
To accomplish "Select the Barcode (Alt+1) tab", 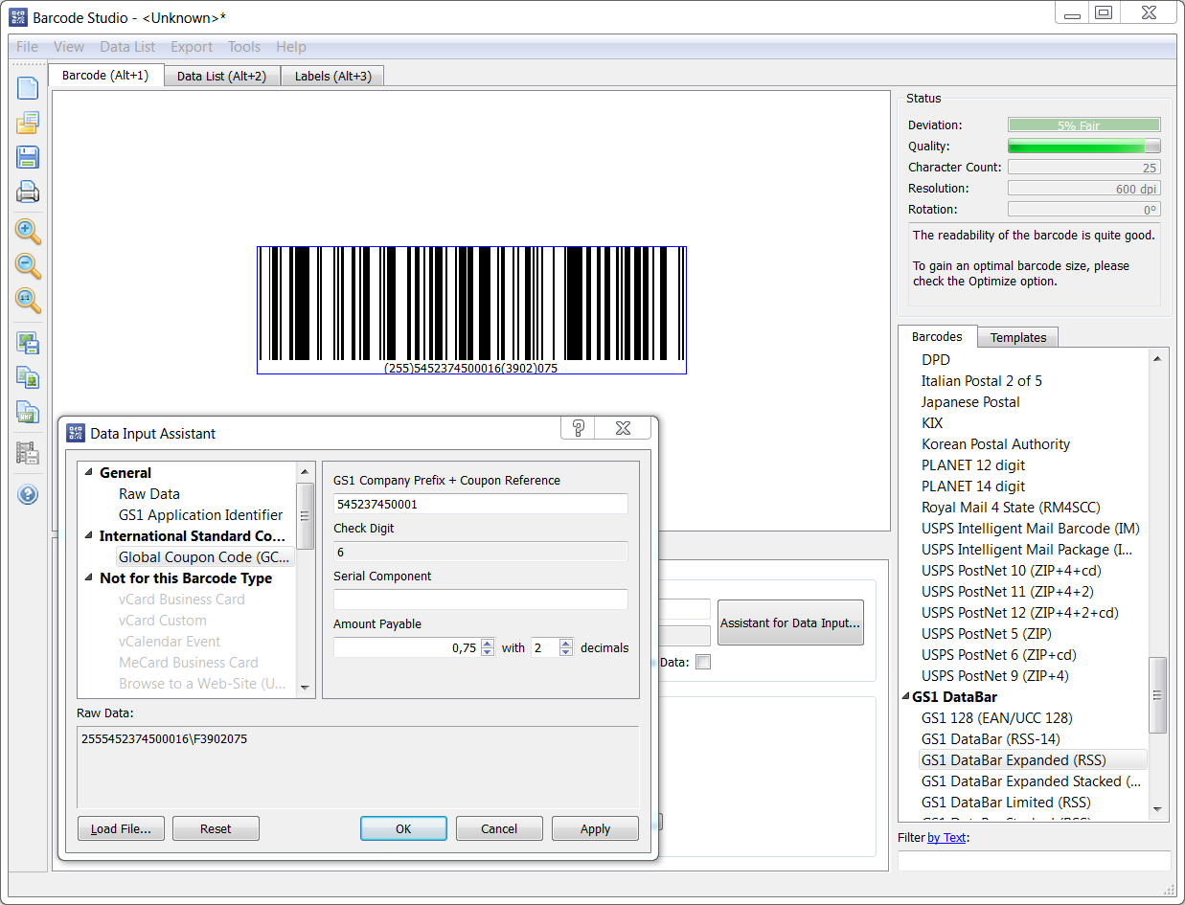I will [x=105, y=75].
